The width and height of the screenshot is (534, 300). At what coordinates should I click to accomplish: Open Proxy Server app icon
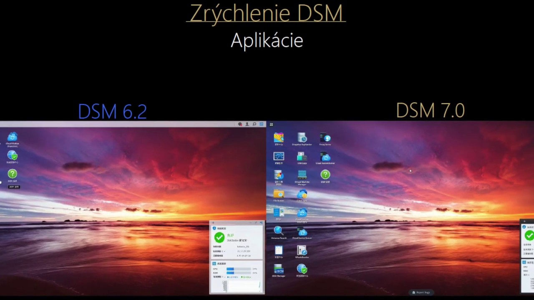[325, 137]
